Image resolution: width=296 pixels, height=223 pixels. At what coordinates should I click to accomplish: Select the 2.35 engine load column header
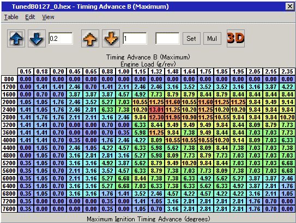287,71
